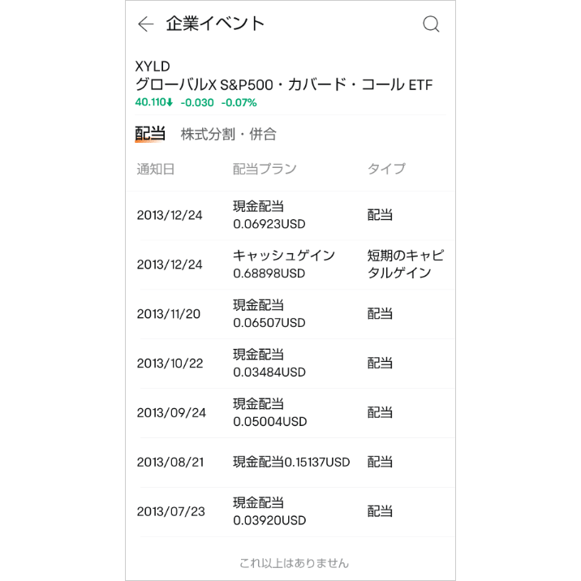Click the 2013/07/23 date
Viewport: 581px width, 581px height.
coord(171,511)
